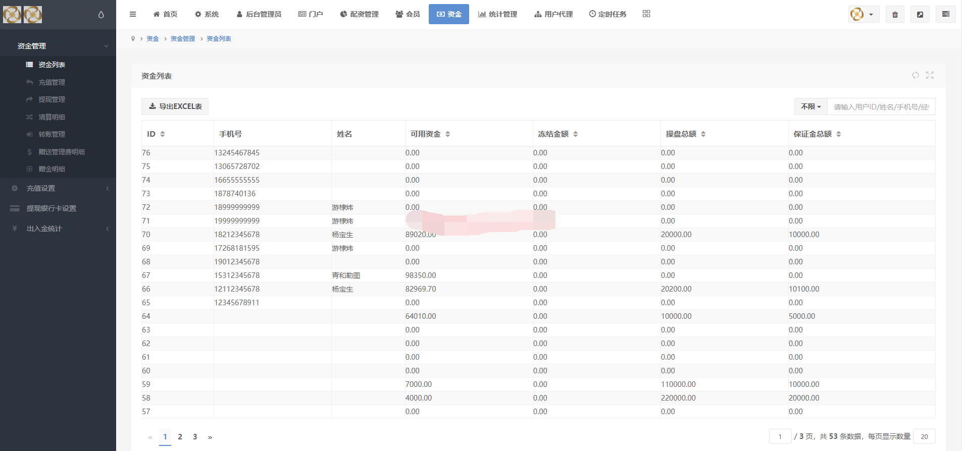
Task: Click the trash icon in top bar
Action: 895,14
